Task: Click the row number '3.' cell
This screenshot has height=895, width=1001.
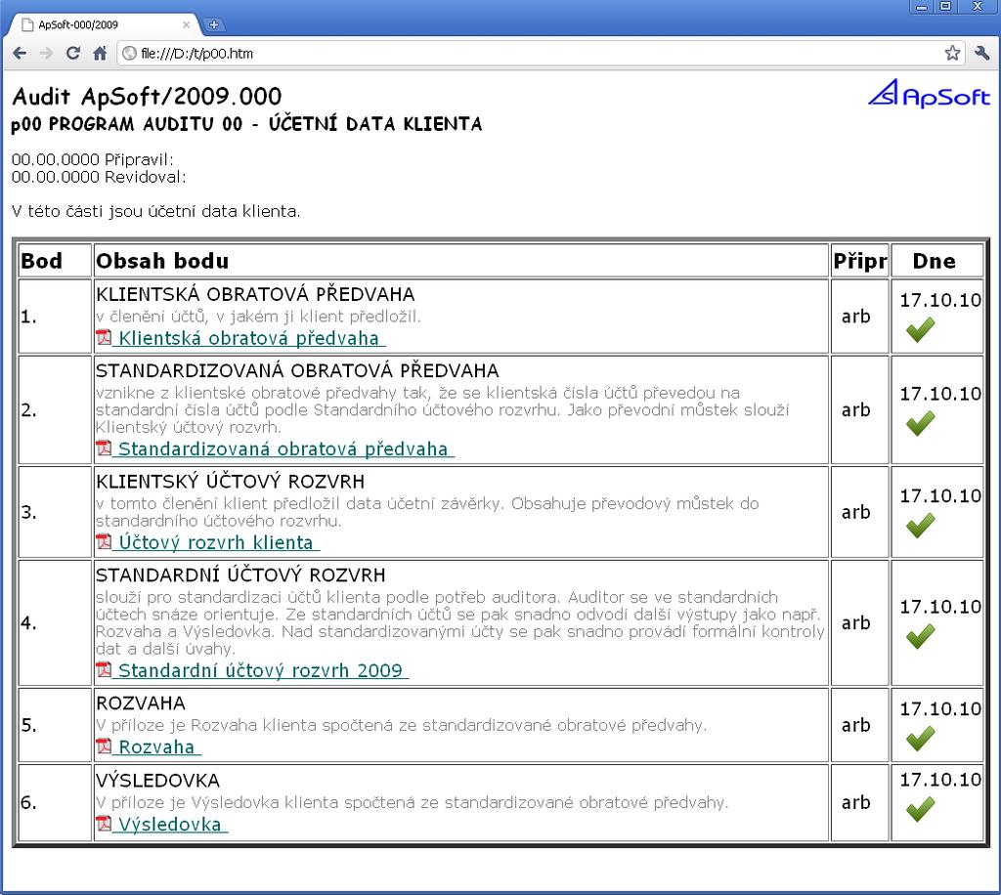Action: (x=55, y=512)
